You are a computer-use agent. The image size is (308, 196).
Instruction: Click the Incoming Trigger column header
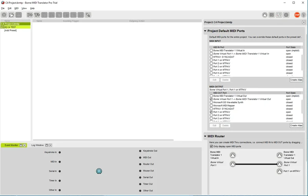pyautogui.click(x=71, y=21)
